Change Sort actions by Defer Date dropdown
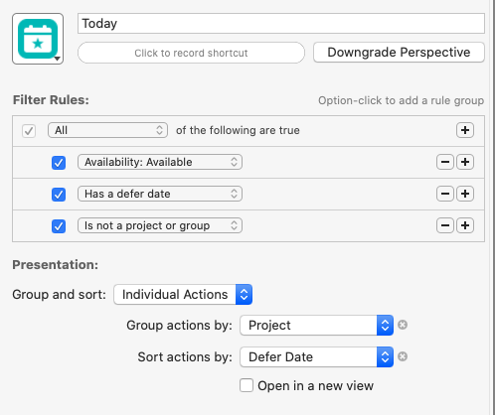This screenshot has height=415, width=495. tap(316, 356)
